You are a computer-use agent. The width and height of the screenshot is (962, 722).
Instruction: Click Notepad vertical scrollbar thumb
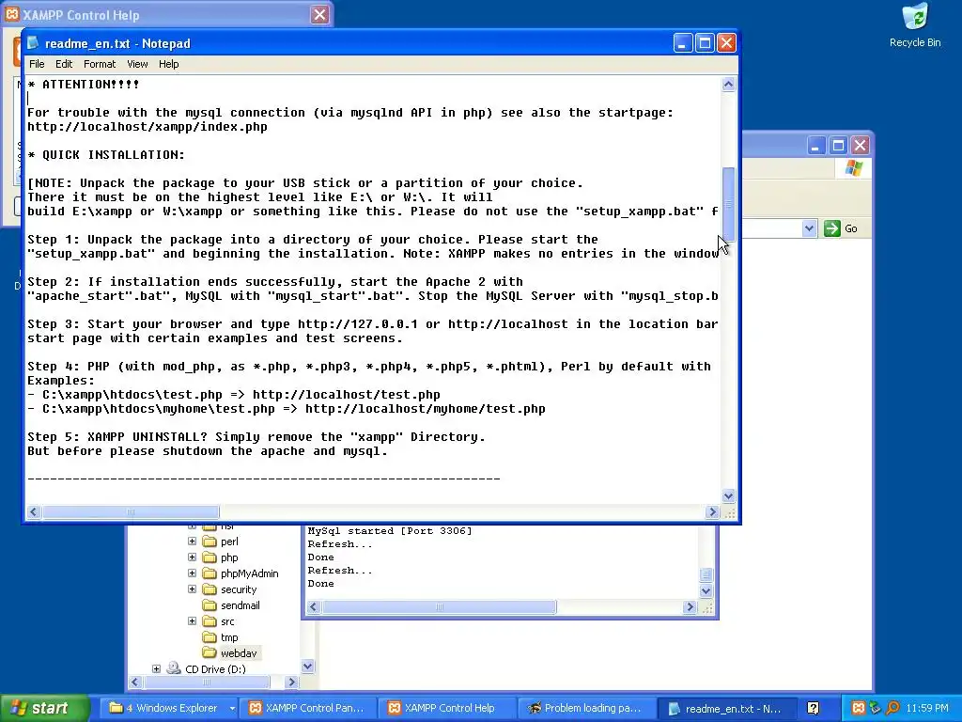click(728, 203)
